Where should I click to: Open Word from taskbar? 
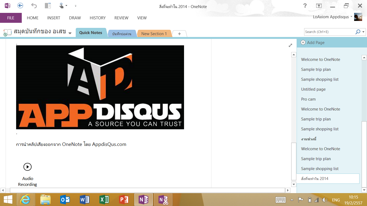(85, 200)
